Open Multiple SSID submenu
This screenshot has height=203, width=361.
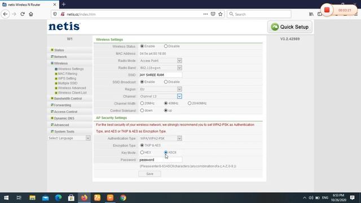[68, 83]
